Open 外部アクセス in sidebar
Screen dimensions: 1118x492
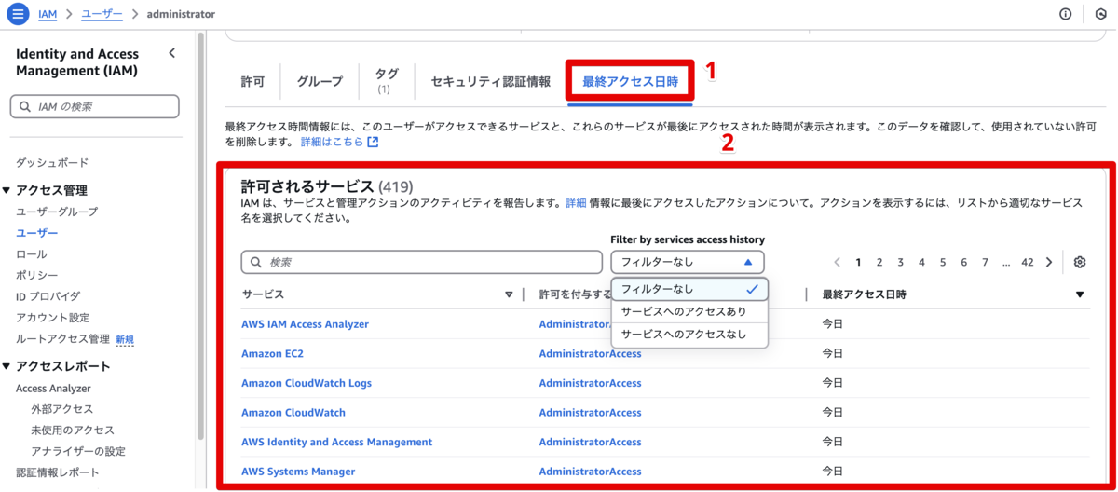[62, 409]
